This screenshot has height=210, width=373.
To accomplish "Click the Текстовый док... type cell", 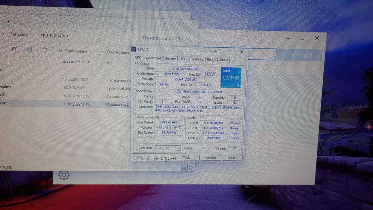I will [119, 88].
